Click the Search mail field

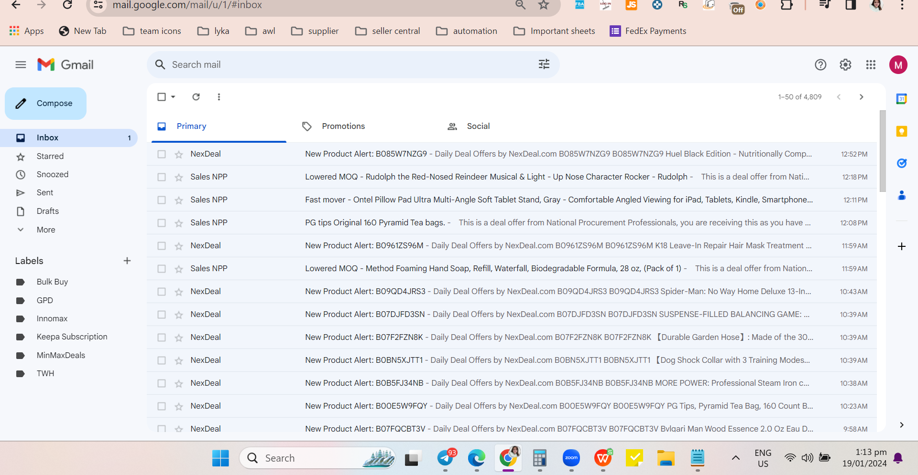click(x=353, y=64)
